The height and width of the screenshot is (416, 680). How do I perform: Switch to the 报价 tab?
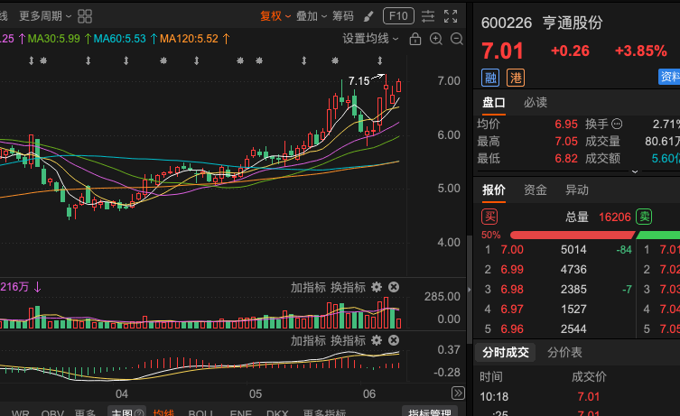click(x=494, y=190)
